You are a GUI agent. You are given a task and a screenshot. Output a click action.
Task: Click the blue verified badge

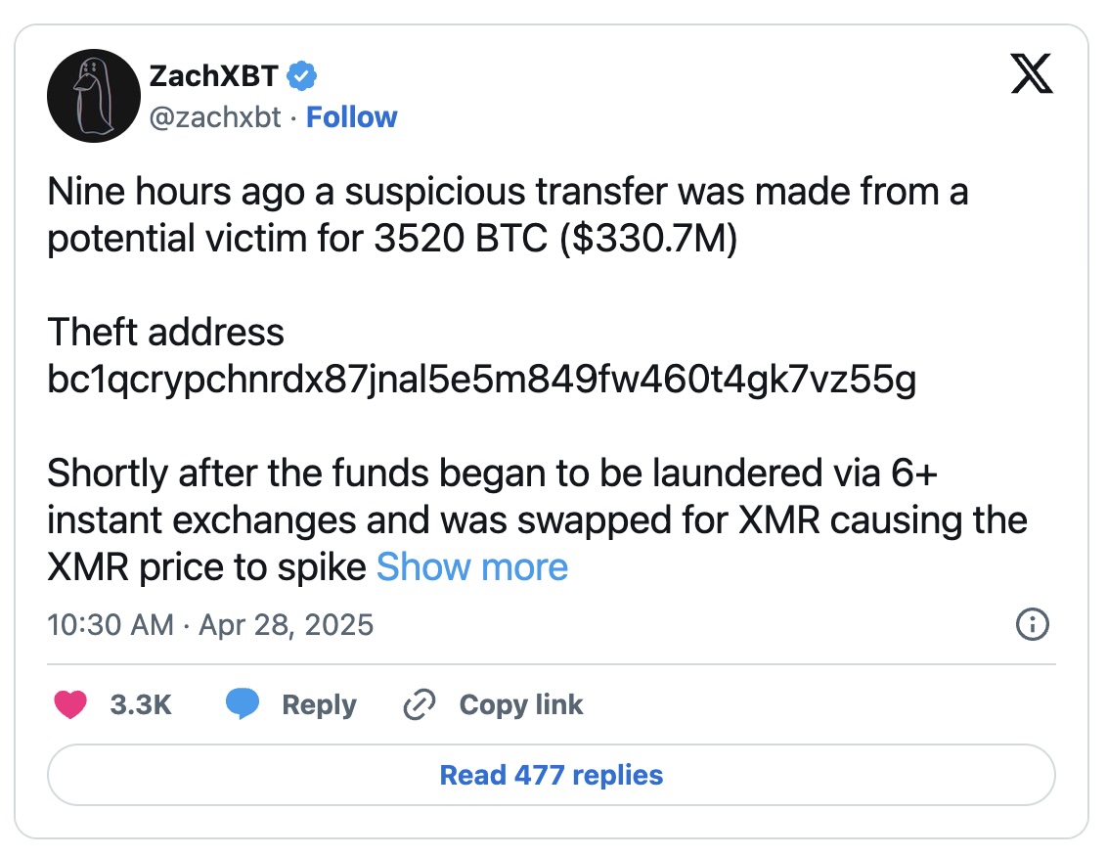[301, 75]
